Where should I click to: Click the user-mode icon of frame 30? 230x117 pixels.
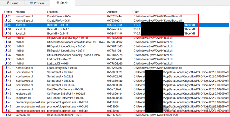coord(6,25)
